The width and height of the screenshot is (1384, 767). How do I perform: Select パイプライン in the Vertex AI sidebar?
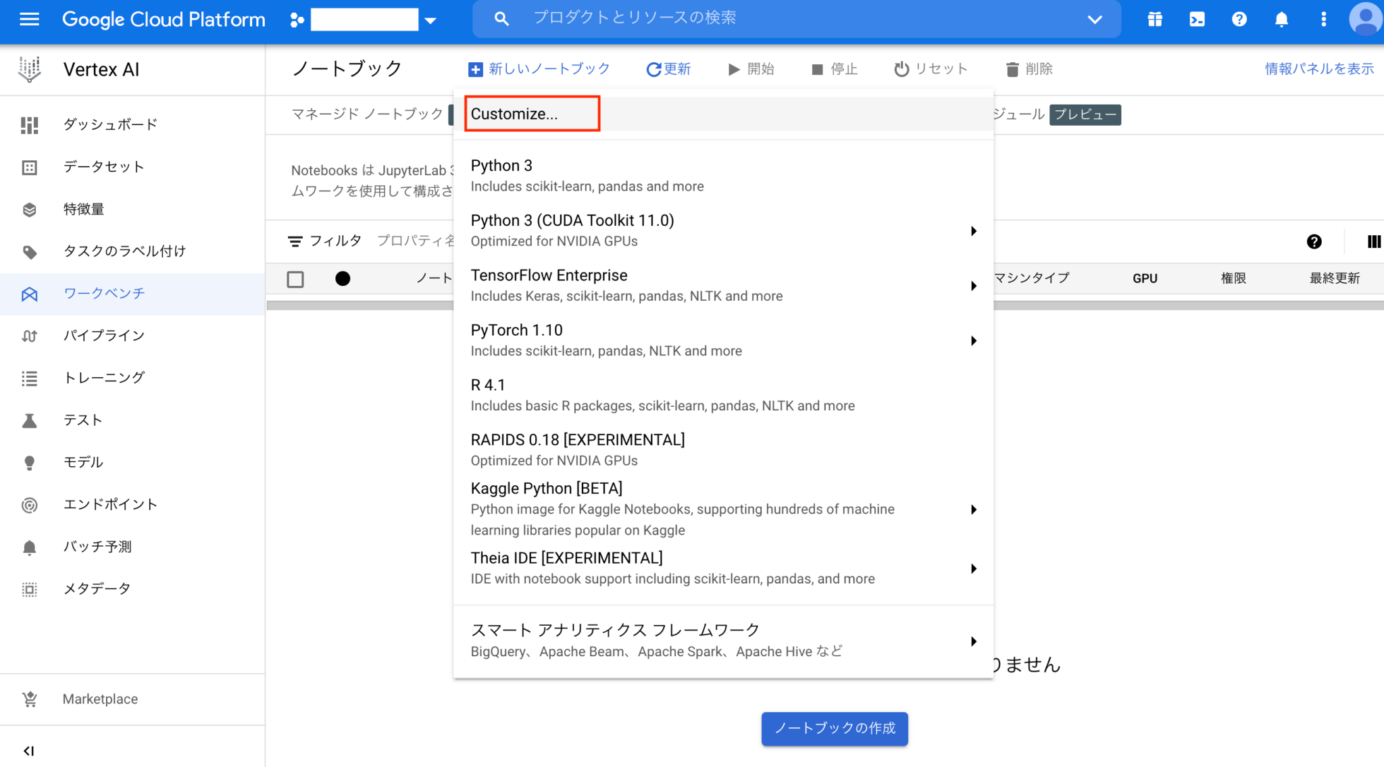pyautogui.click(x=104, y=335)
